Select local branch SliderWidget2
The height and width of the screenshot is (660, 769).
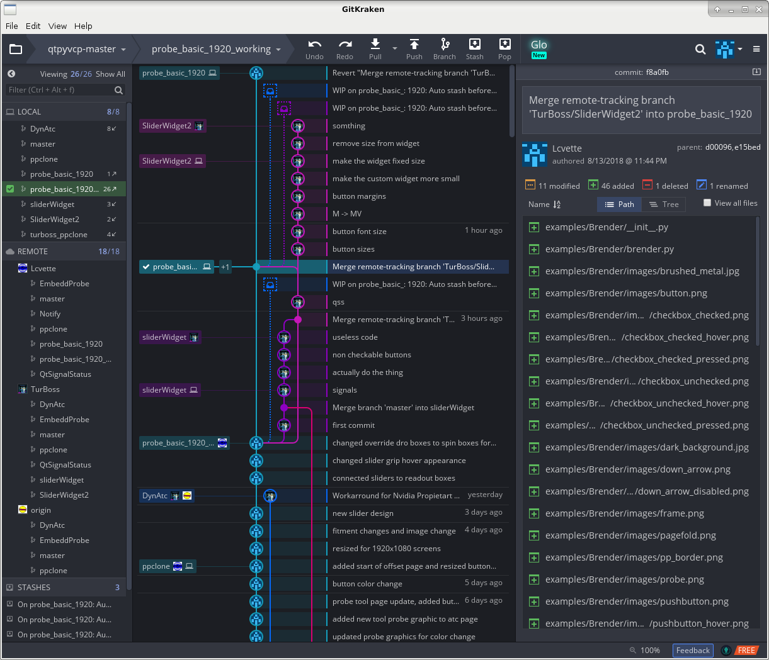coord(55,220)
